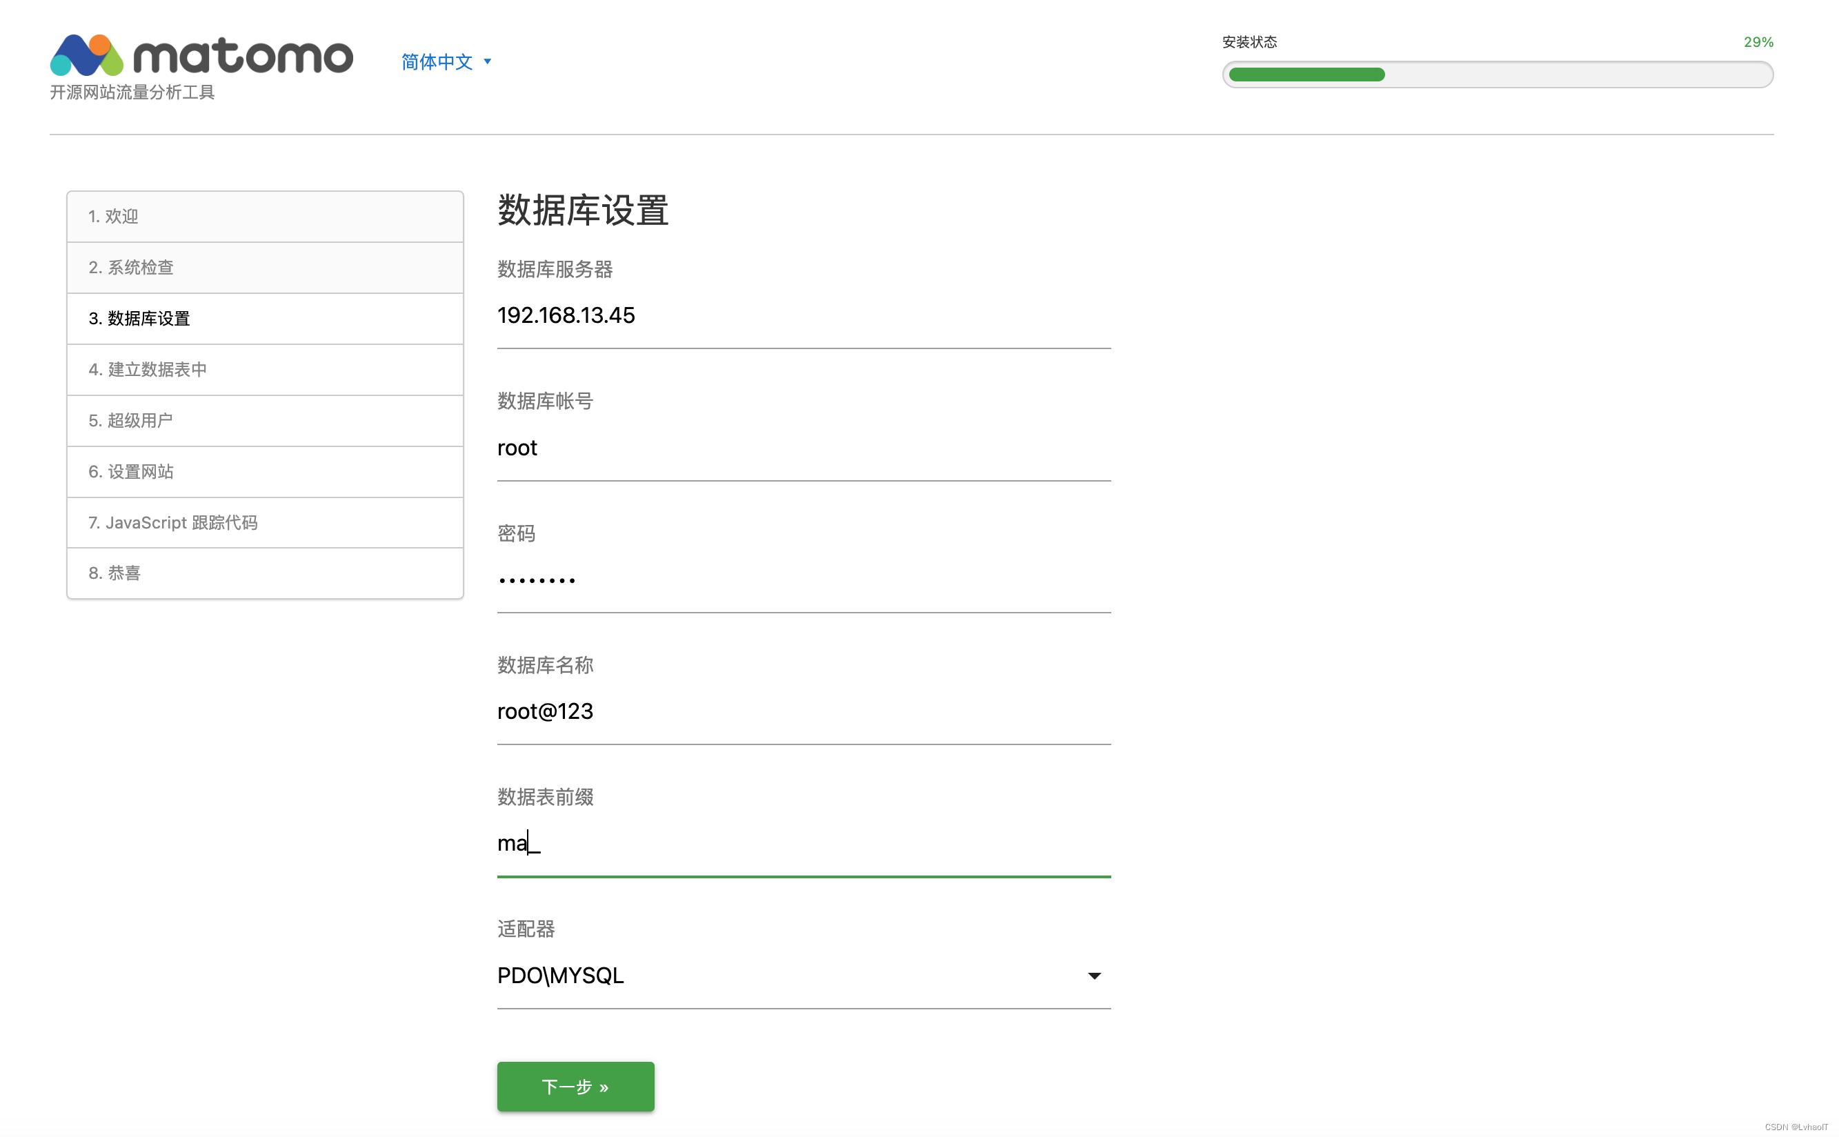Select step 2. 系统检查
Screen dimensions: 1839x1137
click(x=265, y=268)
